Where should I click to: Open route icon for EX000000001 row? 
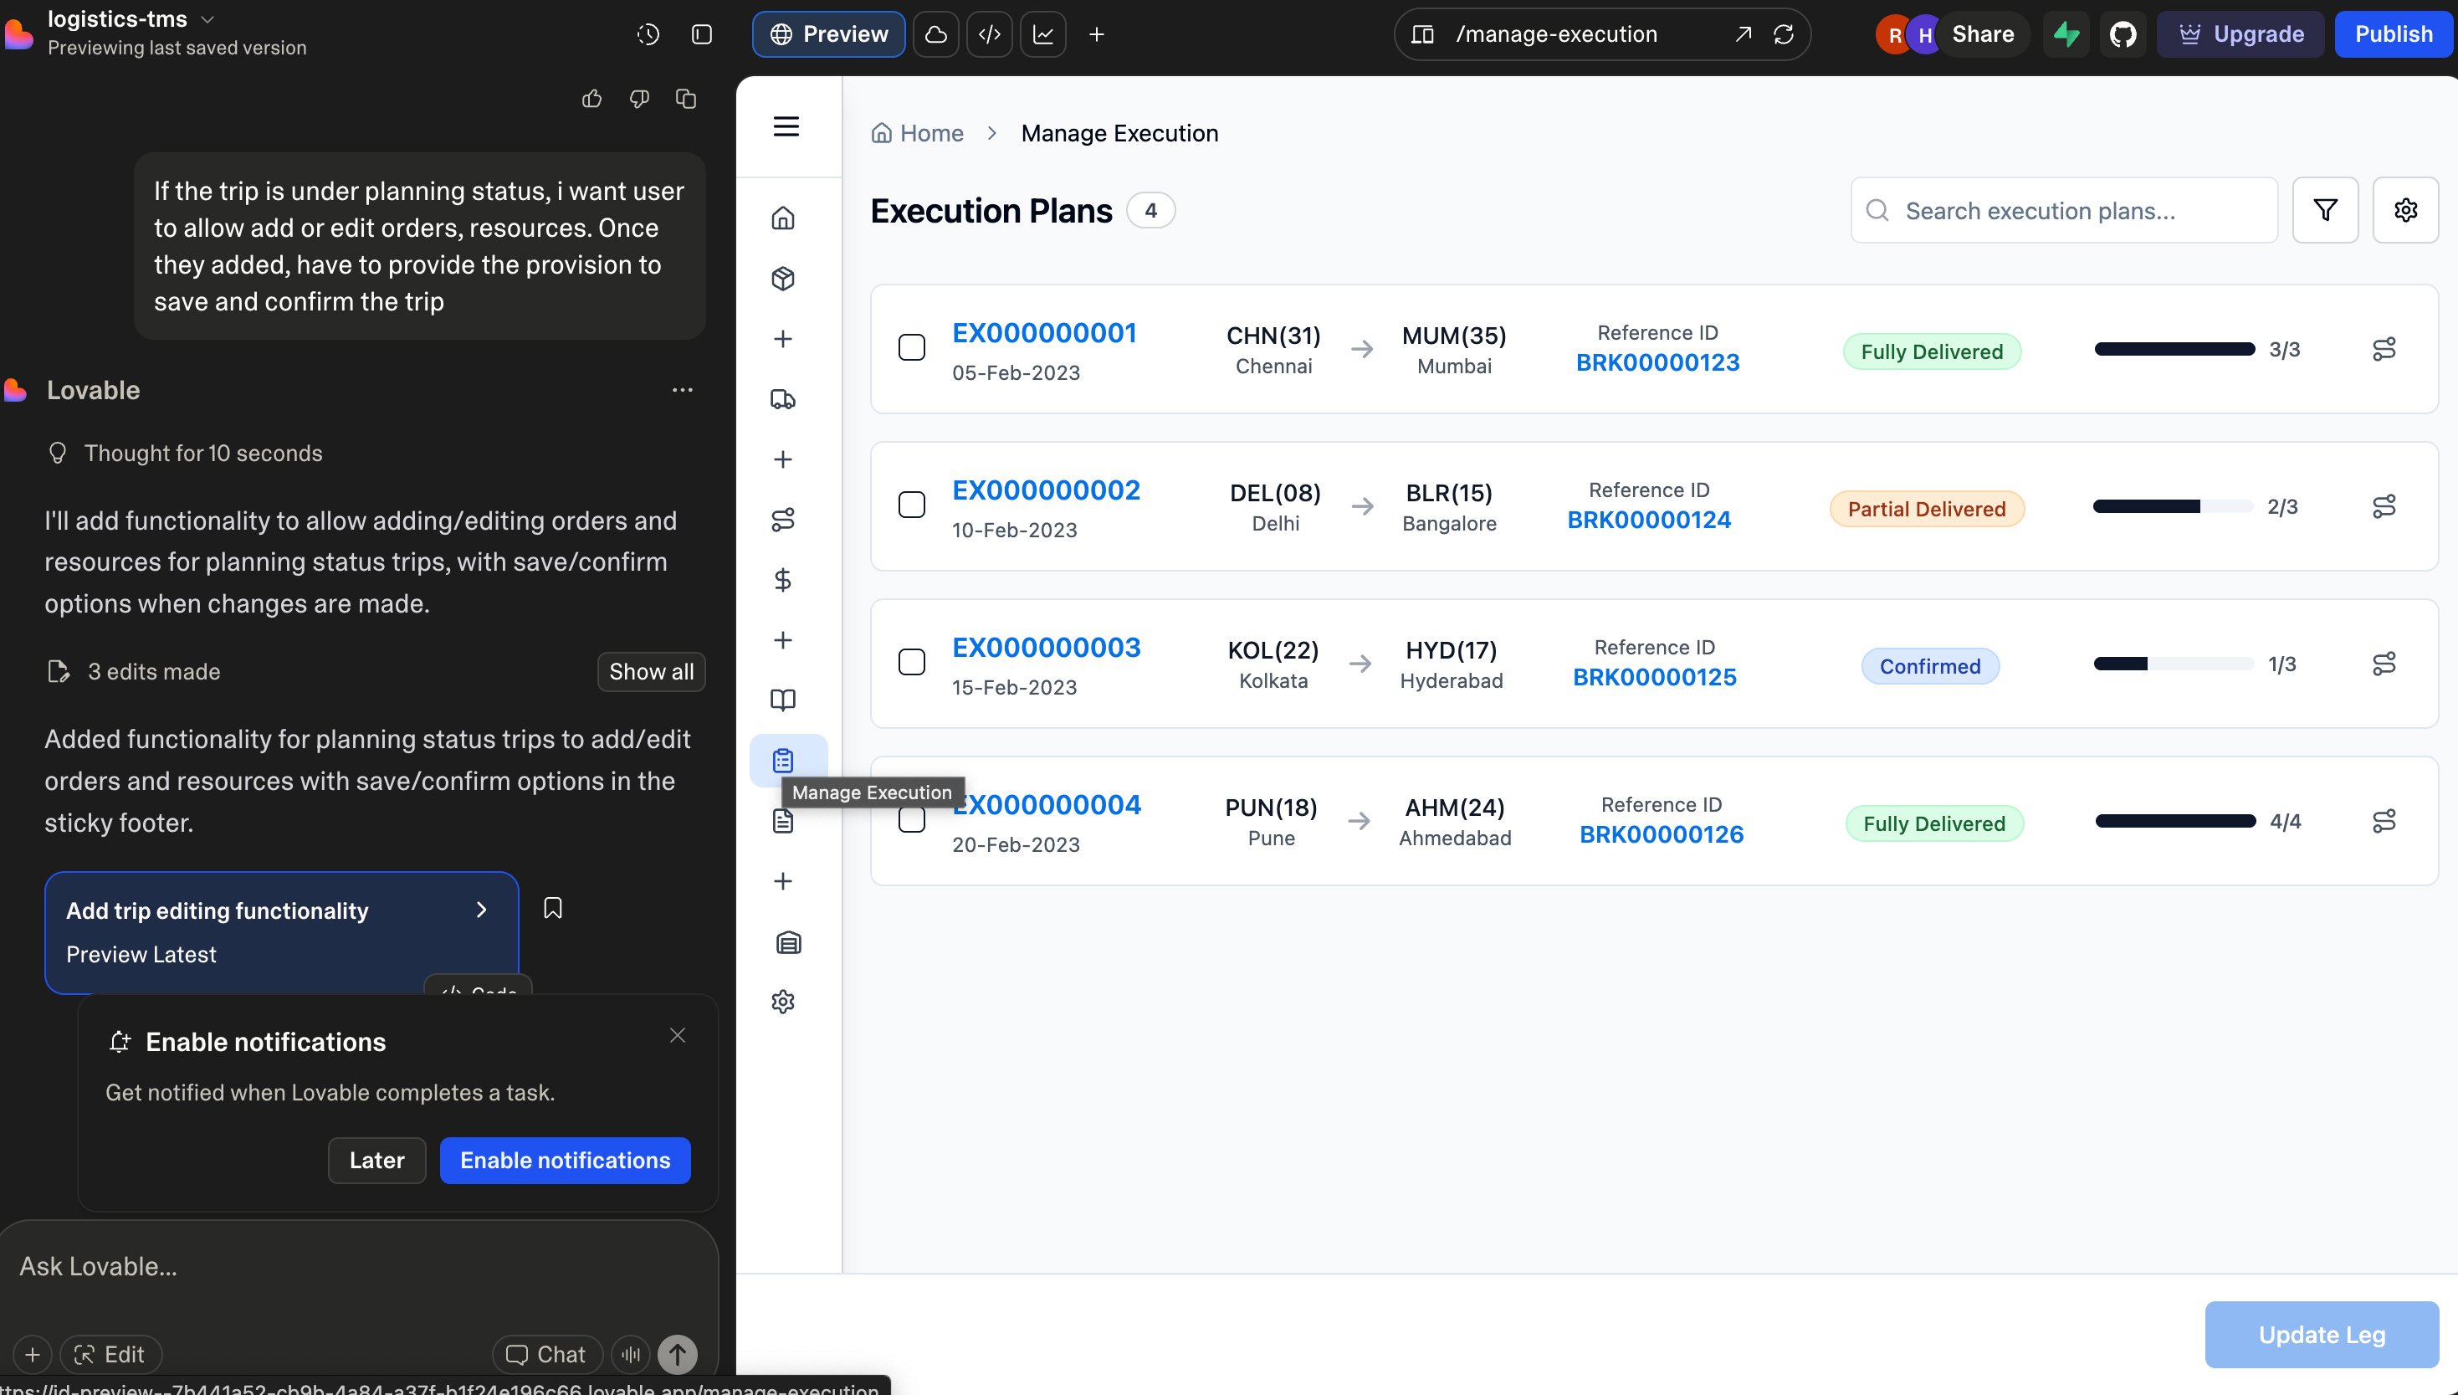pos(2384,349)
